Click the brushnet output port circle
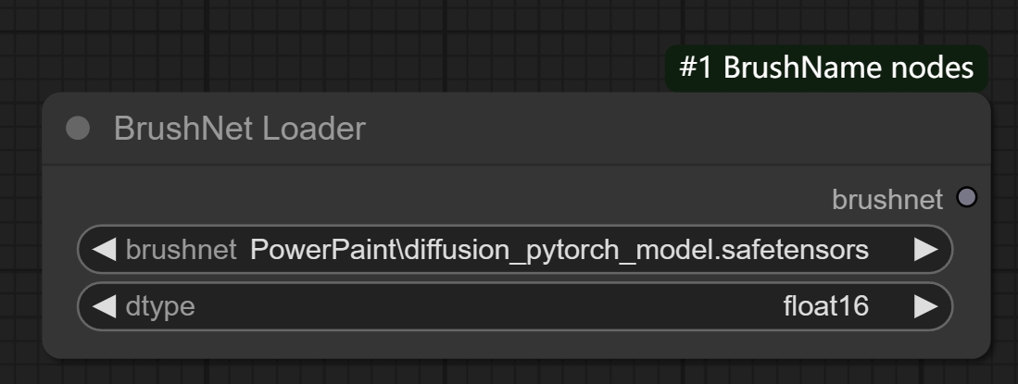Screen dimensions: 1018x384 (x=966, y=197)
